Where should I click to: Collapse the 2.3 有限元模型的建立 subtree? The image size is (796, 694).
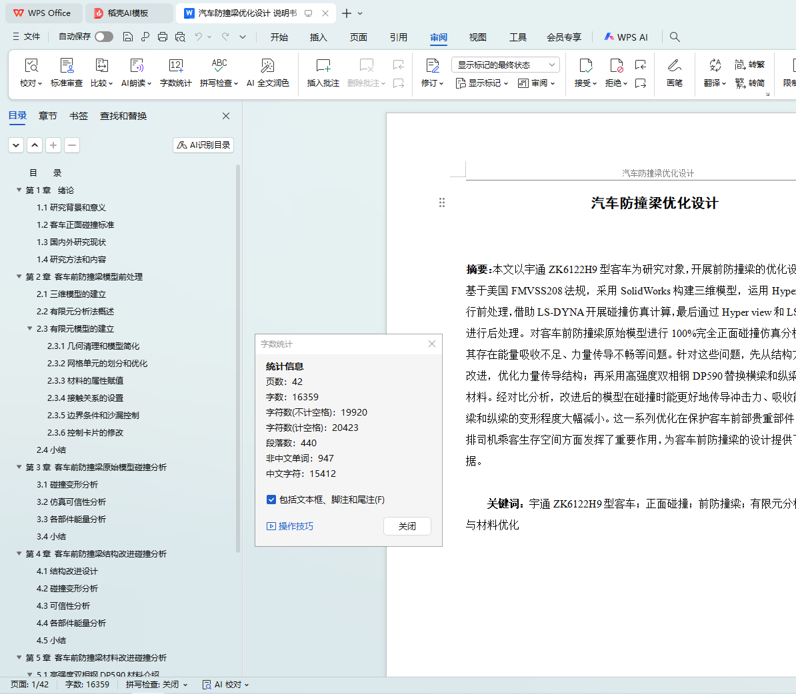click(x=30, y=328)
